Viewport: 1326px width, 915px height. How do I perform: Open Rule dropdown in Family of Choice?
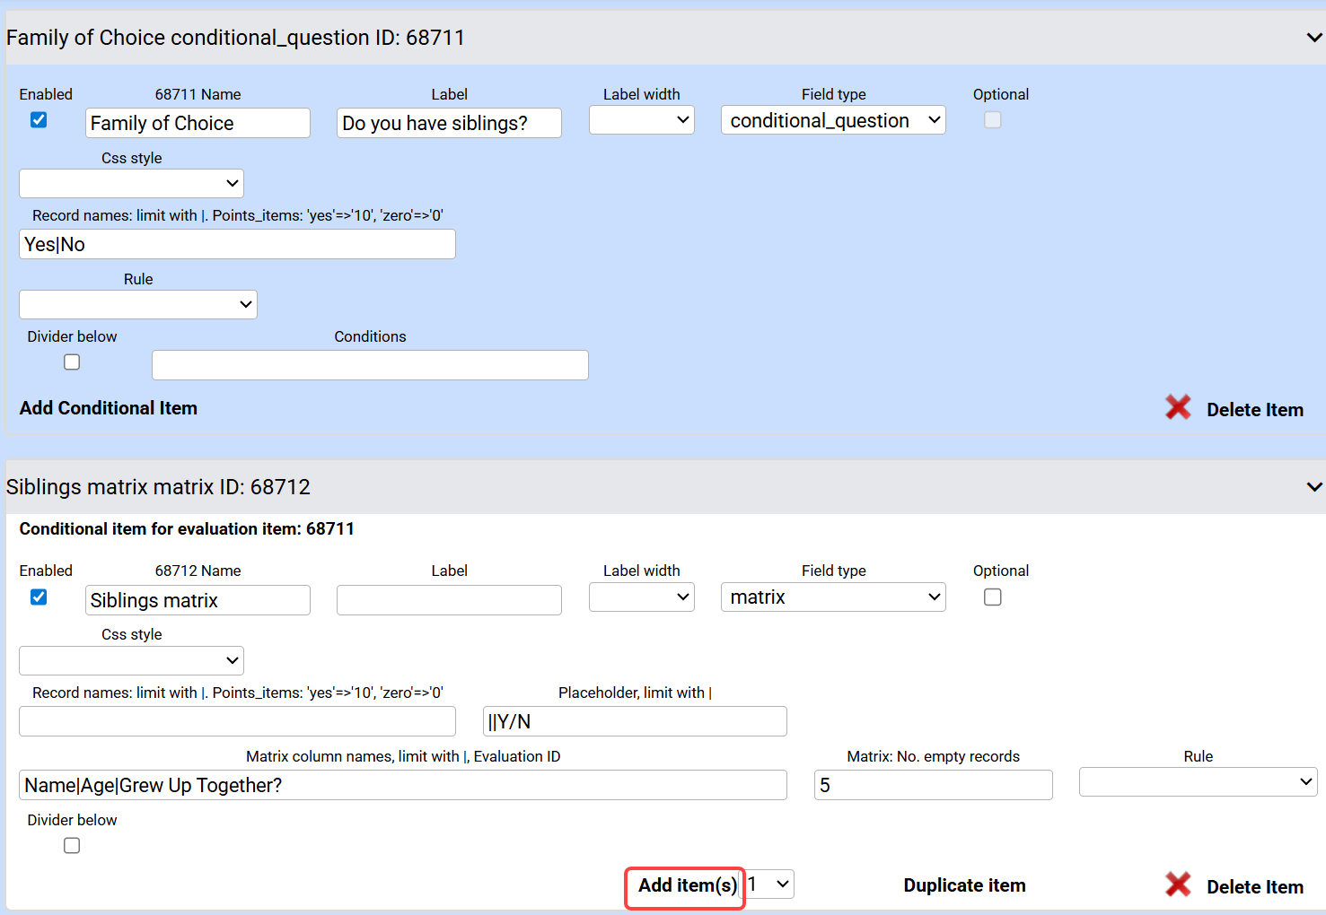tap(138, 305)
